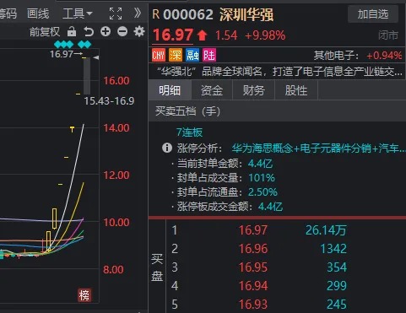Click buy volume 299
This screenshot has height=313, width=406.
[x=337, y=286]
